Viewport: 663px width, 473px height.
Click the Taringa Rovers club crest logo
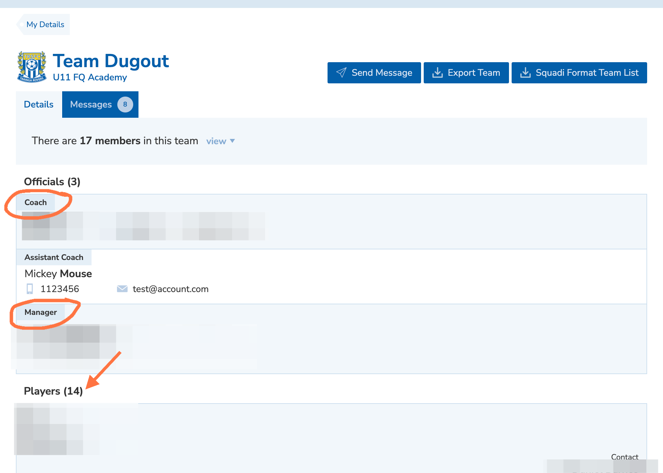point(32,66)
